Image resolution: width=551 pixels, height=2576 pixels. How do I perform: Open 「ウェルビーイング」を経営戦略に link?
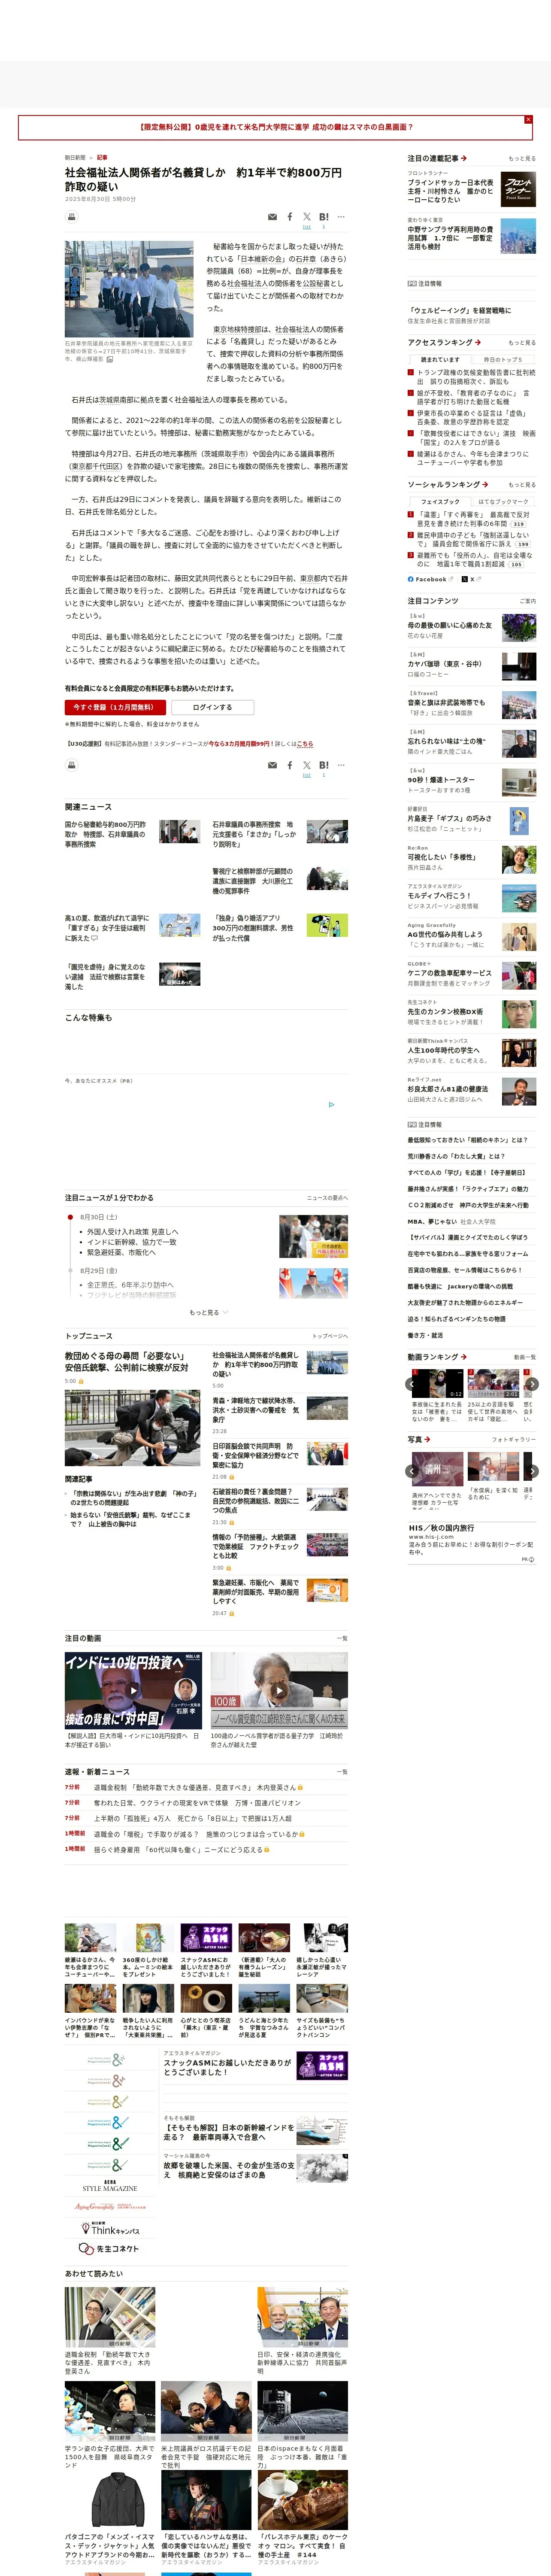point(459,310)
